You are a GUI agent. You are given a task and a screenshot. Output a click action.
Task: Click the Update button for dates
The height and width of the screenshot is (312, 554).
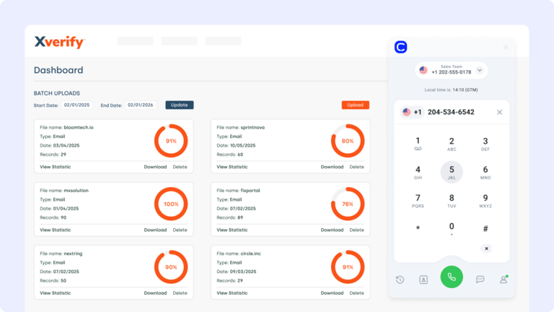[180, 105]
